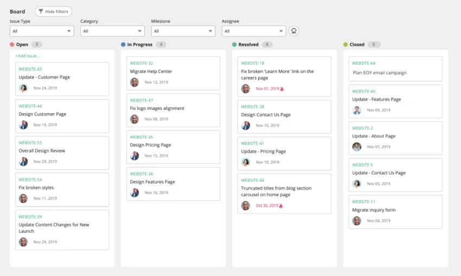Click overdue flame icon next to Oct 30, 2019
Screen dimensions: 461x276
[281, 206]
